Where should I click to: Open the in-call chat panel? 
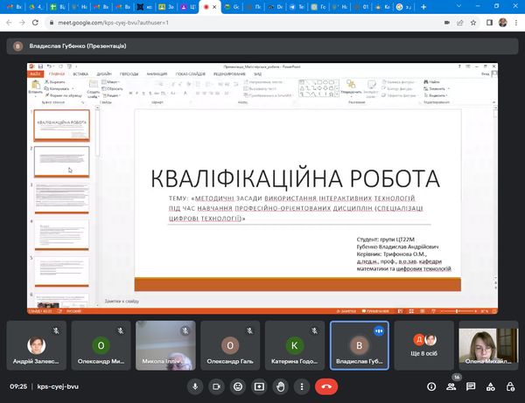(472, 386)
